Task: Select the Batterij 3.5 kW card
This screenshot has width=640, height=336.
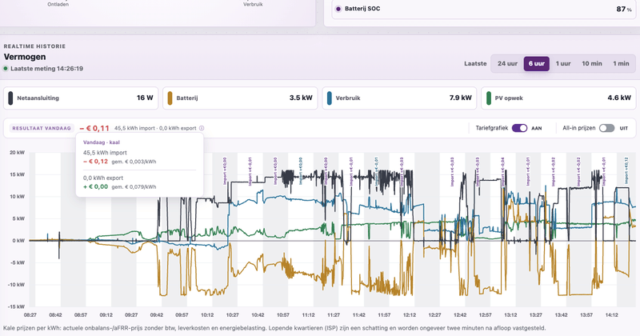Action: click(x=240, y=98)
